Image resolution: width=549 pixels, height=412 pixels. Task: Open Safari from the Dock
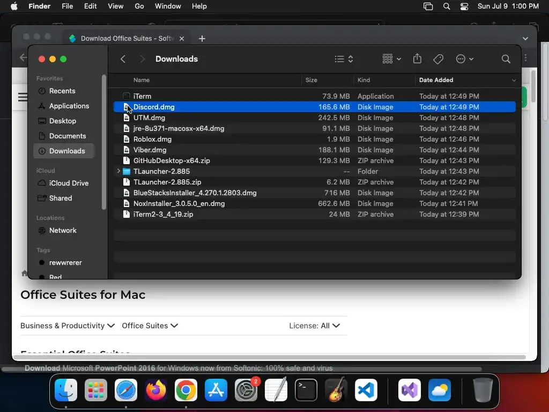pos(126,390)
